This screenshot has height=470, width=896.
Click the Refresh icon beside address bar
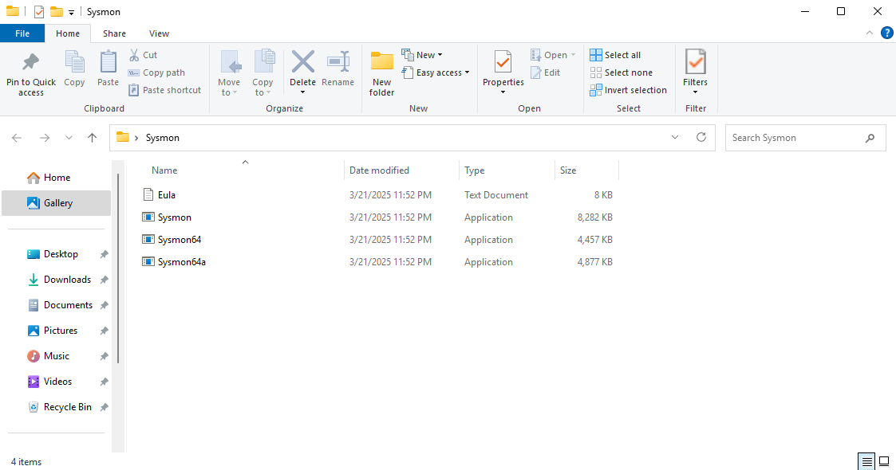[701, 137]
